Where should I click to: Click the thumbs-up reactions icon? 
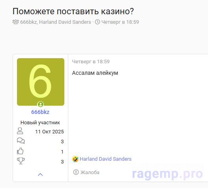(x=20, y=151)
